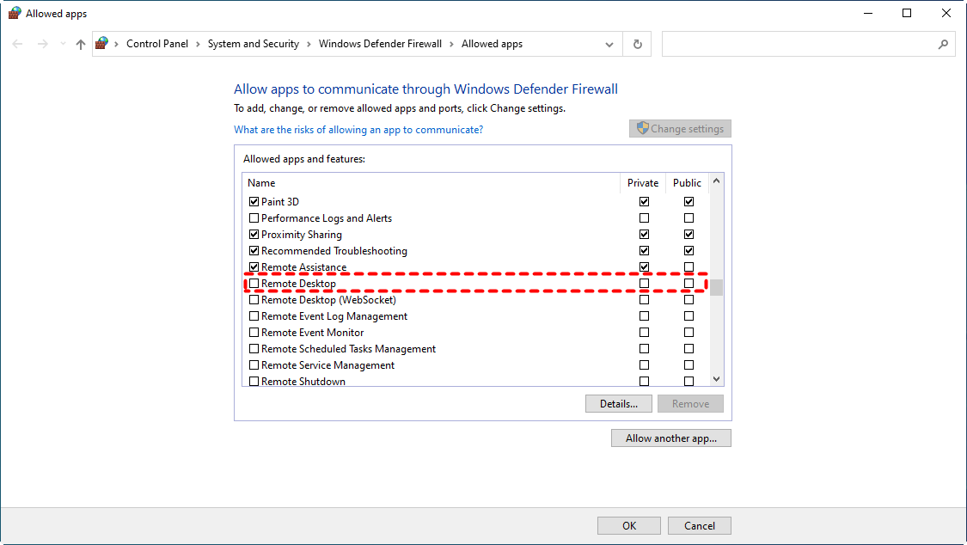Check the Remote Desktop name checkbox
This screenshot has width=967, height=545.
(254, 284)
